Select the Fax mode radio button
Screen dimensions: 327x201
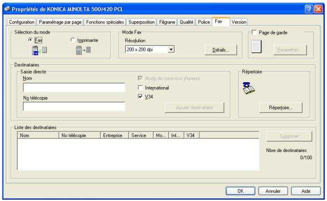pos(30,40)
